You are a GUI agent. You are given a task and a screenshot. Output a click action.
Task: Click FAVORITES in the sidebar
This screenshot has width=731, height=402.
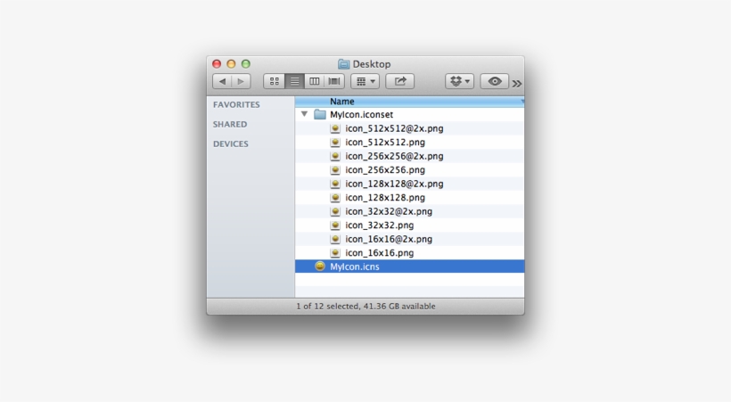click(236, 104)
